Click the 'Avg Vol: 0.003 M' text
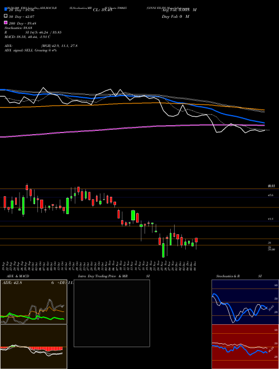This screenshot has width=279, height=369. tap(179, 10)
